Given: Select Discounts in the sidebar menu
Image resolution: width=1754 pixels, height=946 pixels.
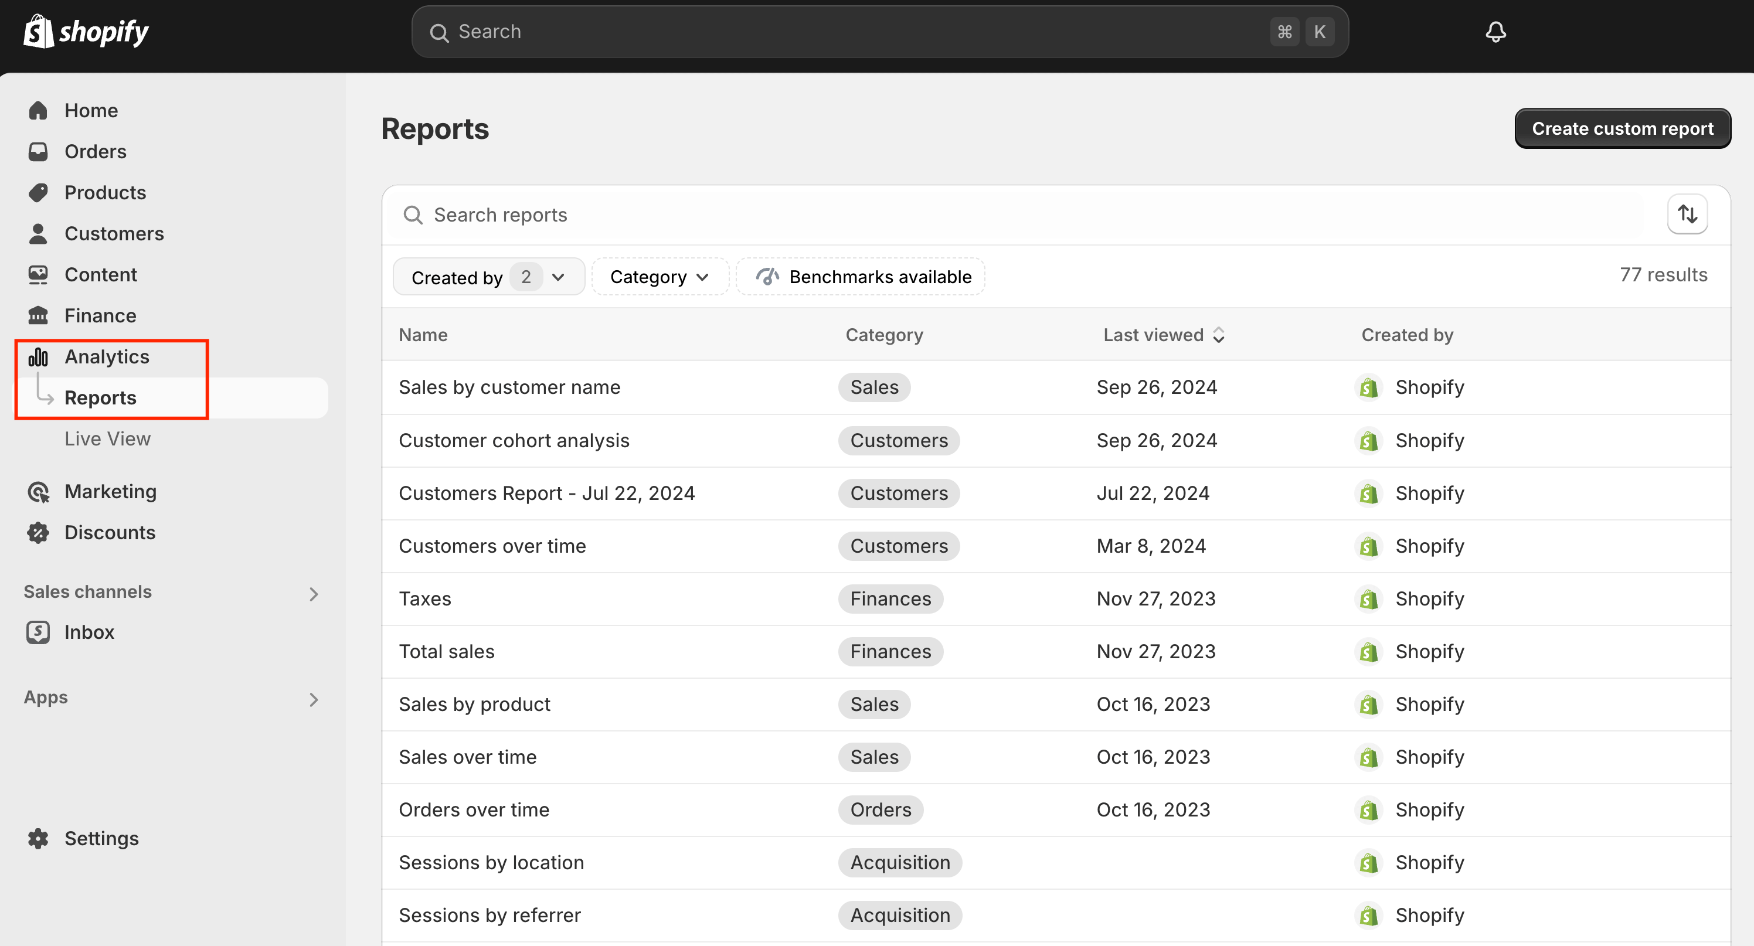Looking at the screenshot, I should 110,533.
